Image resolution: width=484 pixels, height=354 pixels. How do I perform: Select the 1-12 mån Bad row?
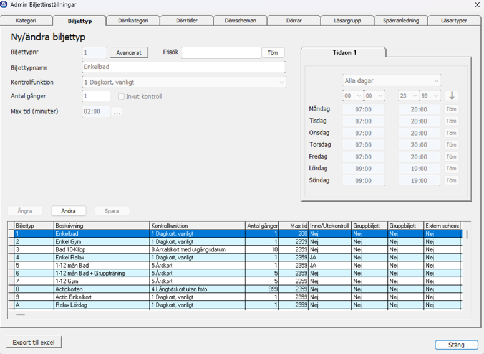pyautogui.click(x=235, y=266)
